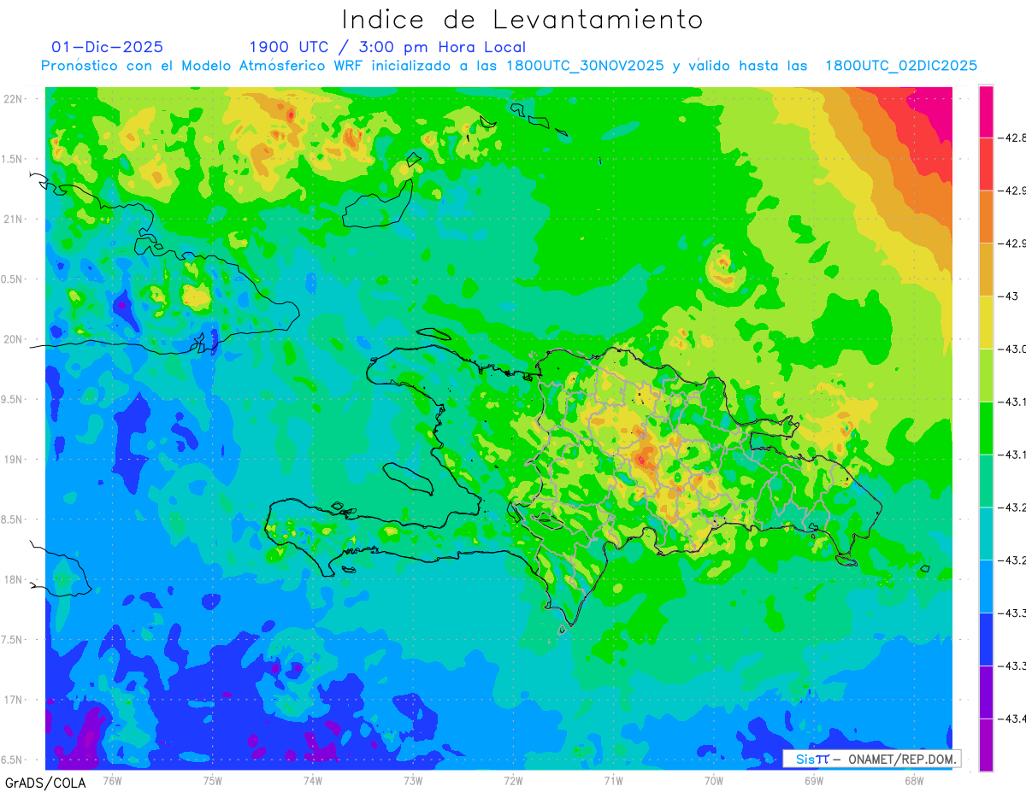Click the 'SisTT - ONAMET/REP.DOM.' label box
This screenshot has width=1026, height=792.
872,759
